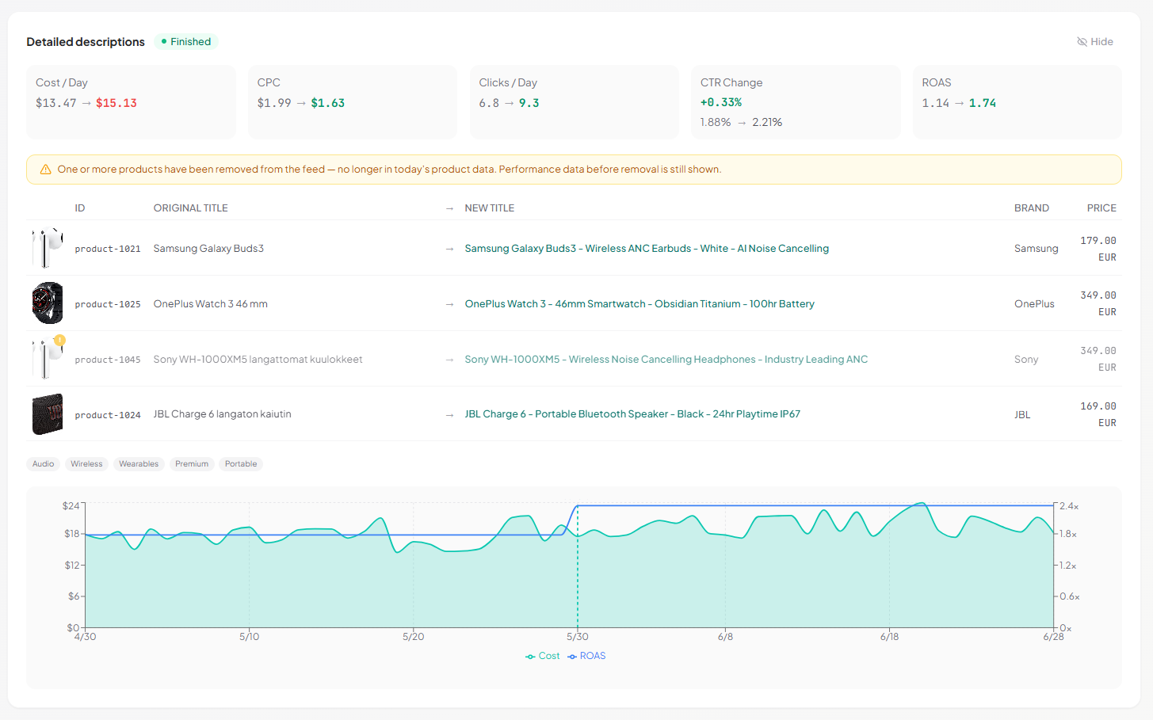Click the ROAS metric card

pos(1017,102)
